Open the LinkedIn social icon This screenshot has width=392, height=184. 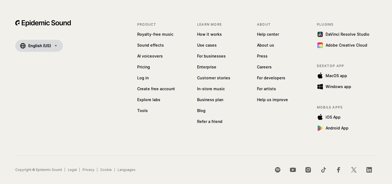point(369,170)
